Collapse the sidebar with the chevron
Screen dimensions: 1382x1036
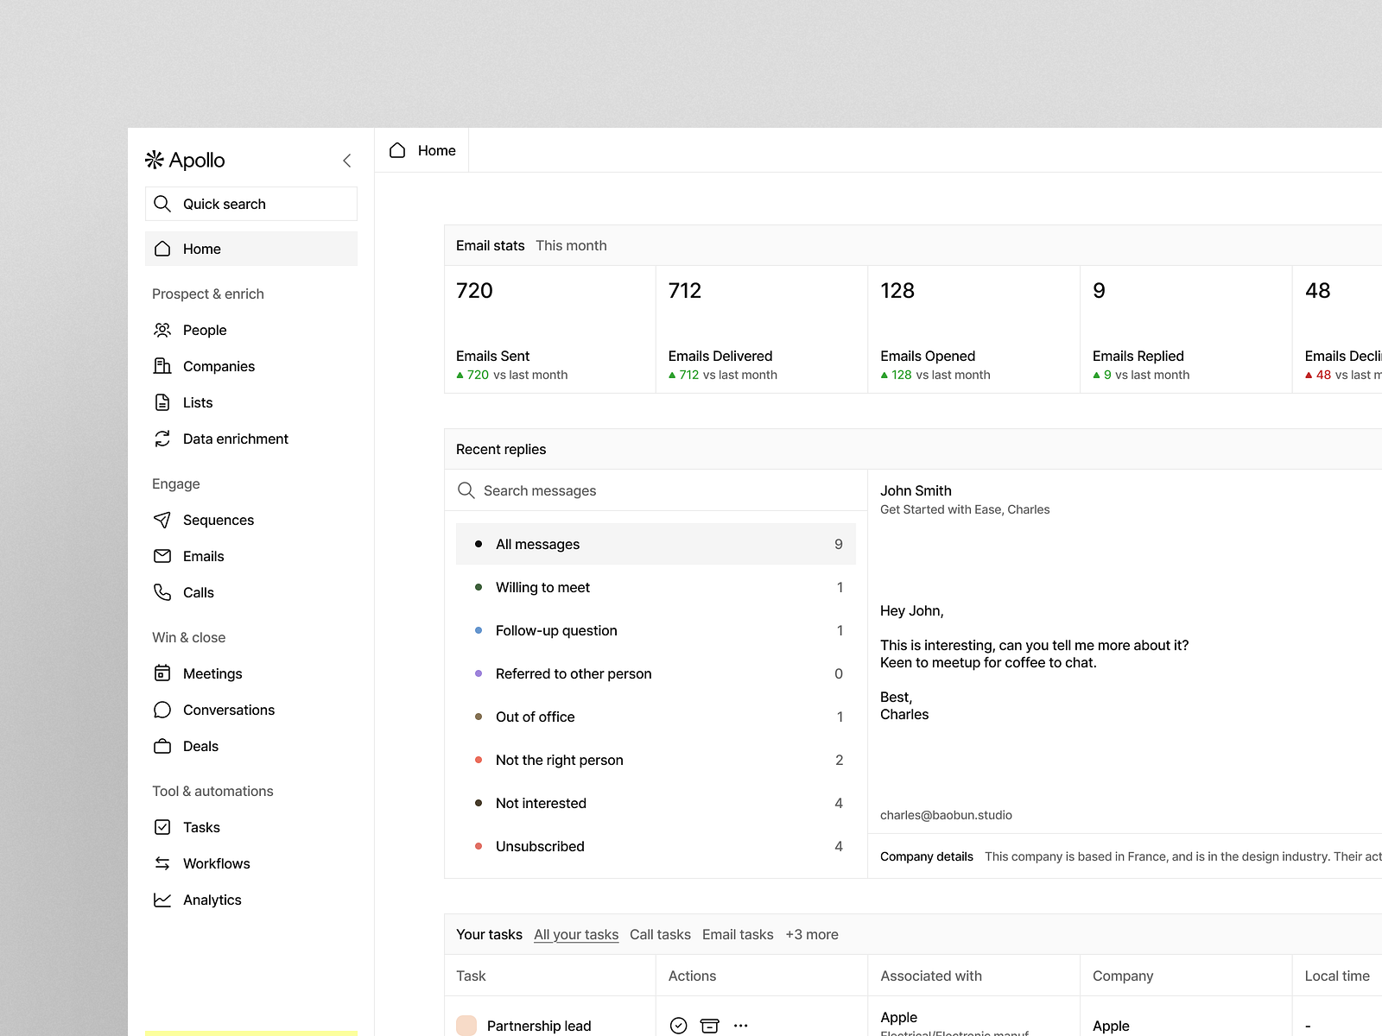(347, 161)
